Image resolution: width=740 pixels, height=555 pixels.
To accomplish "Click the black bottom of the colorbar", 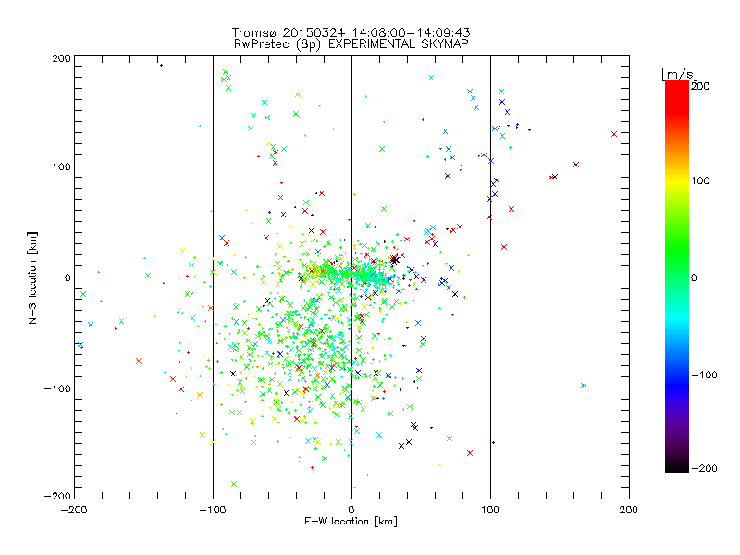I will point(677,466).
